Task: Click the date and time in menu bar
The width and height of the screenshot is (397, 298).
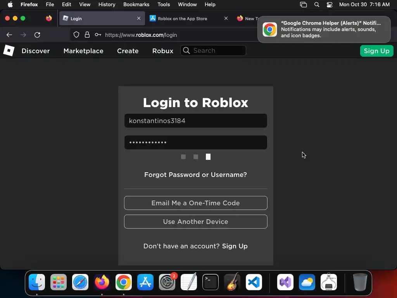Action: (x=364, y=5)
